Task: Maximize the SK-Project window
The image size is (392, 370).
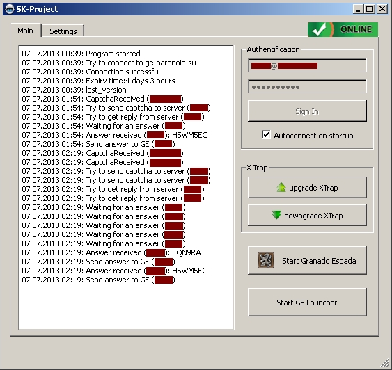Action: [370, 9]
